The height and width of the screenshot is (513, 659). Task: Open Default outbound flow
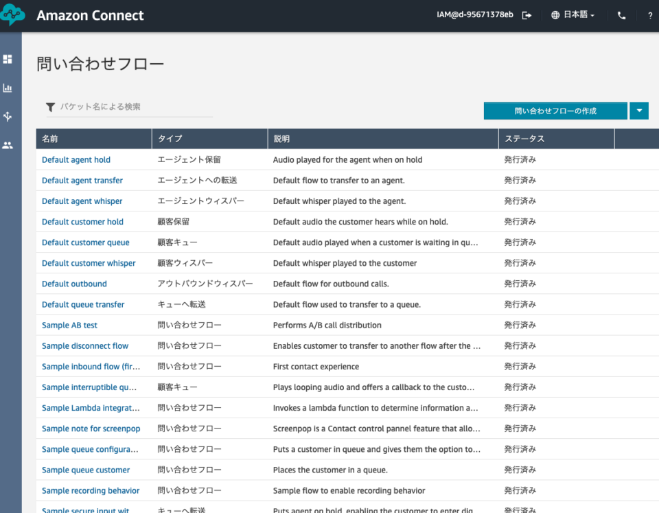tap(74, 284)
